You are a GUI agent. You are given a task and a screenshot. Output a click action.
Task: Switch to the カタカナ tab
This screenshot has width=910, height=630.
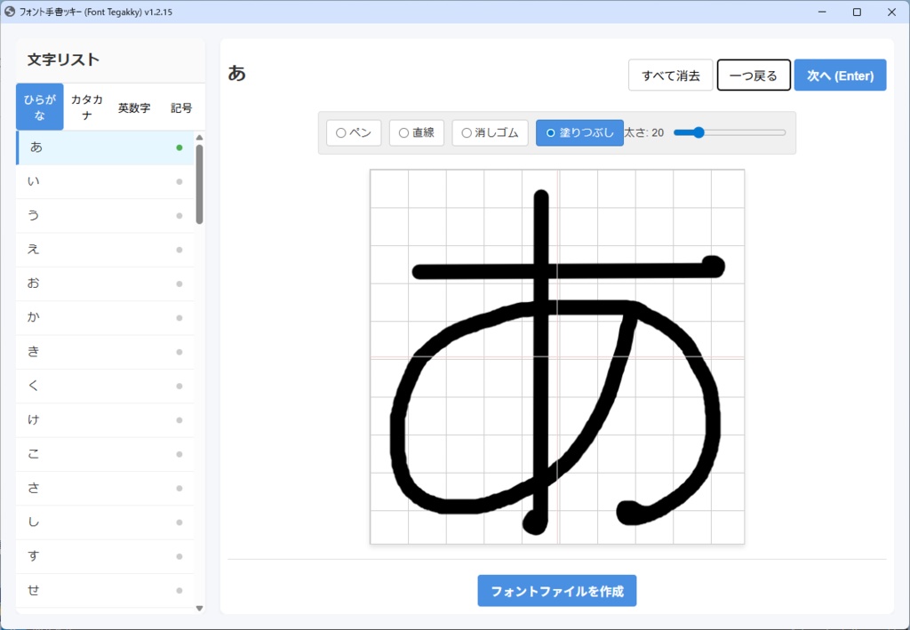pyautogui.click(x=86, y=106)
